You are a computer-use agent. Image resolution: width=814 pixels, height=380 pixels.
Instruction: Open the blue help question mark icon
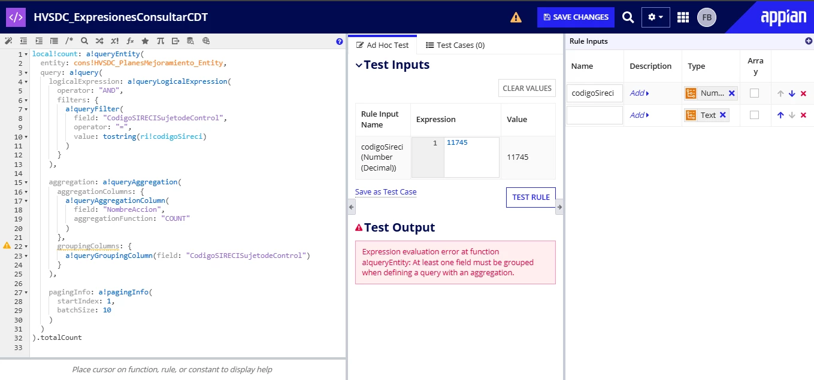pos(340,42)
